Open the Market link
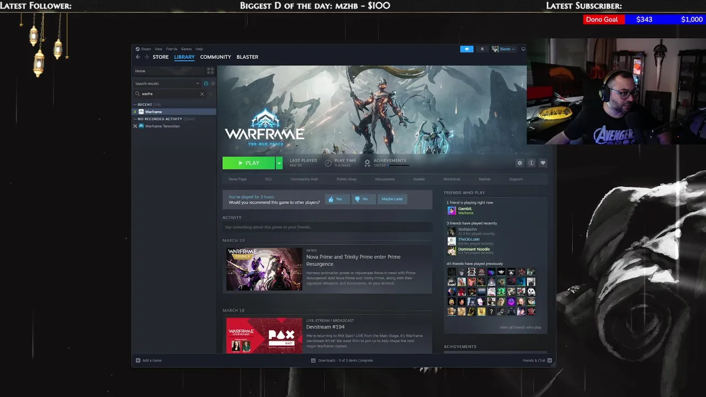Viewport: 706px width, 397px height. pyautogui.click(x=485, y=179)
